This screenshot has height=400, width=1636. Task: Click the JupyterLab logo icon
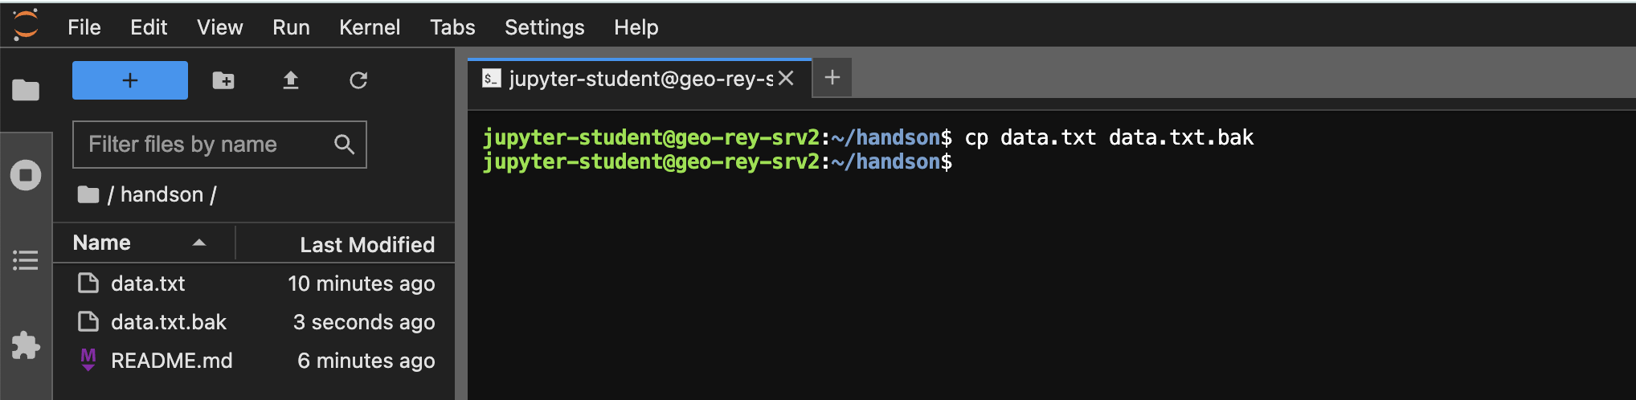point(26,25)
